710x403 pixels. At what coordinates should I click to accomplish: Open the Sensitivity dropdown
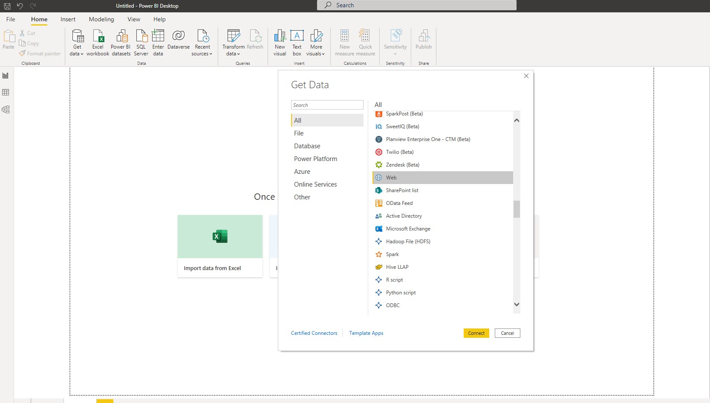click(395, 43)
